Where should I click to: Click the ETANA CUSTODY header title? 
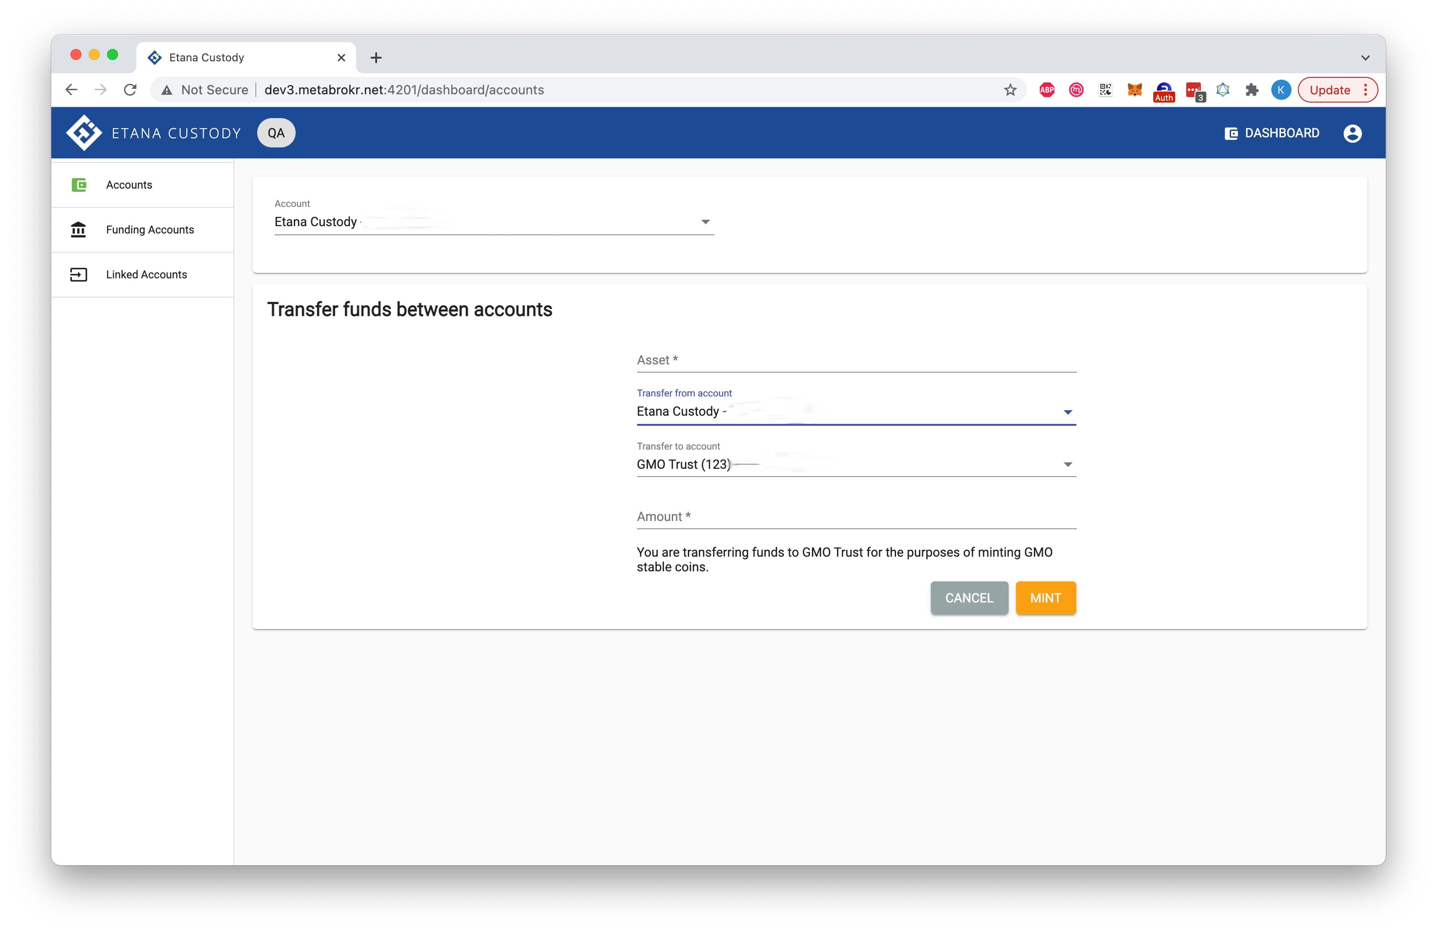176,134
